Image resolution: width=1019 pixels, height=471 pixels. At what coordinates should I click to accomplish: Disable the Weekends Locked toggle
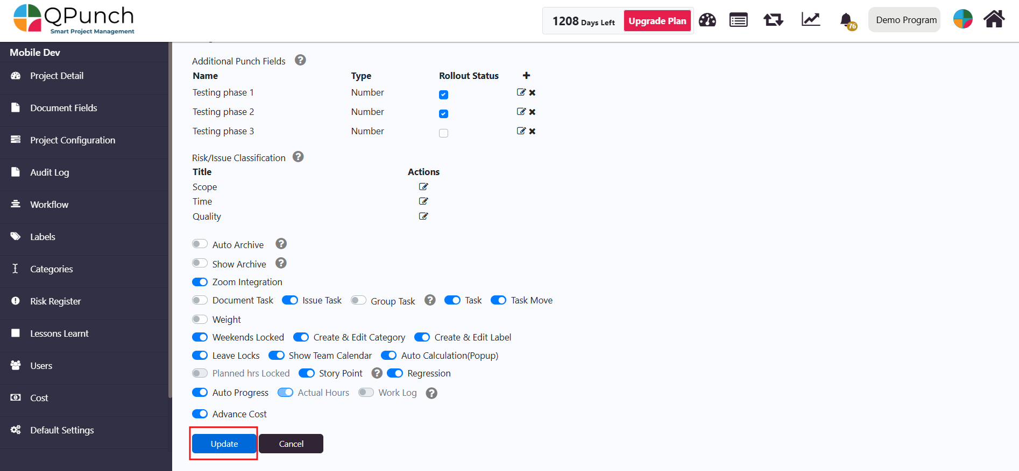(x=200, y=337)
